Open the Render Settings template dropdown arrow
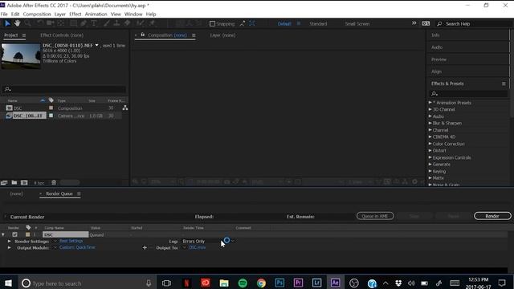The width and height of the screenshot is (514, 289). 55,241
